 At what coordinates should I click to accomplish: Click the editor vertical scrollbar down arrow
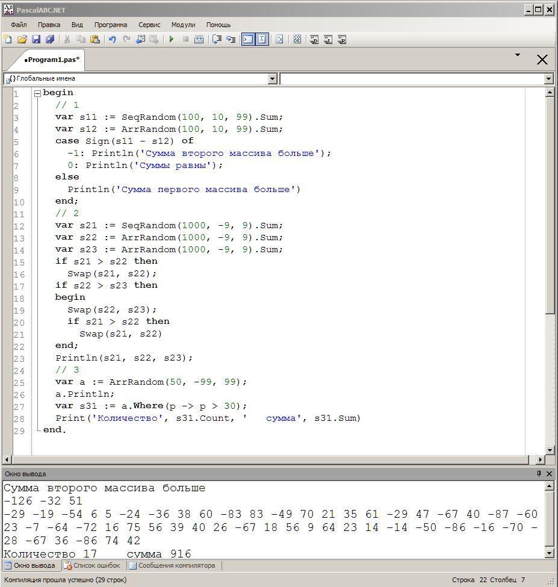(x=550, y=450)
